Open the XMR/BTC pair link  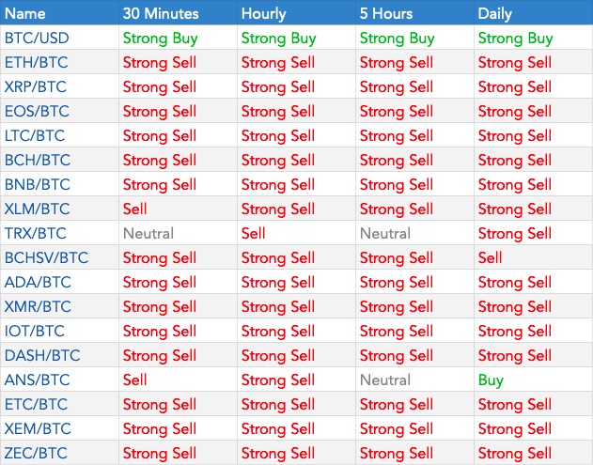(38, 306)
